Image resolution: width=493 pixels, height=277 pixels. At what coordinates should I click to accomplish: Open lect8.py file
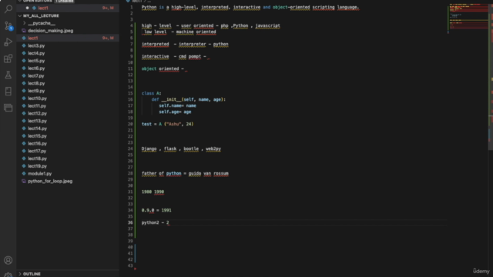[36, 83]
